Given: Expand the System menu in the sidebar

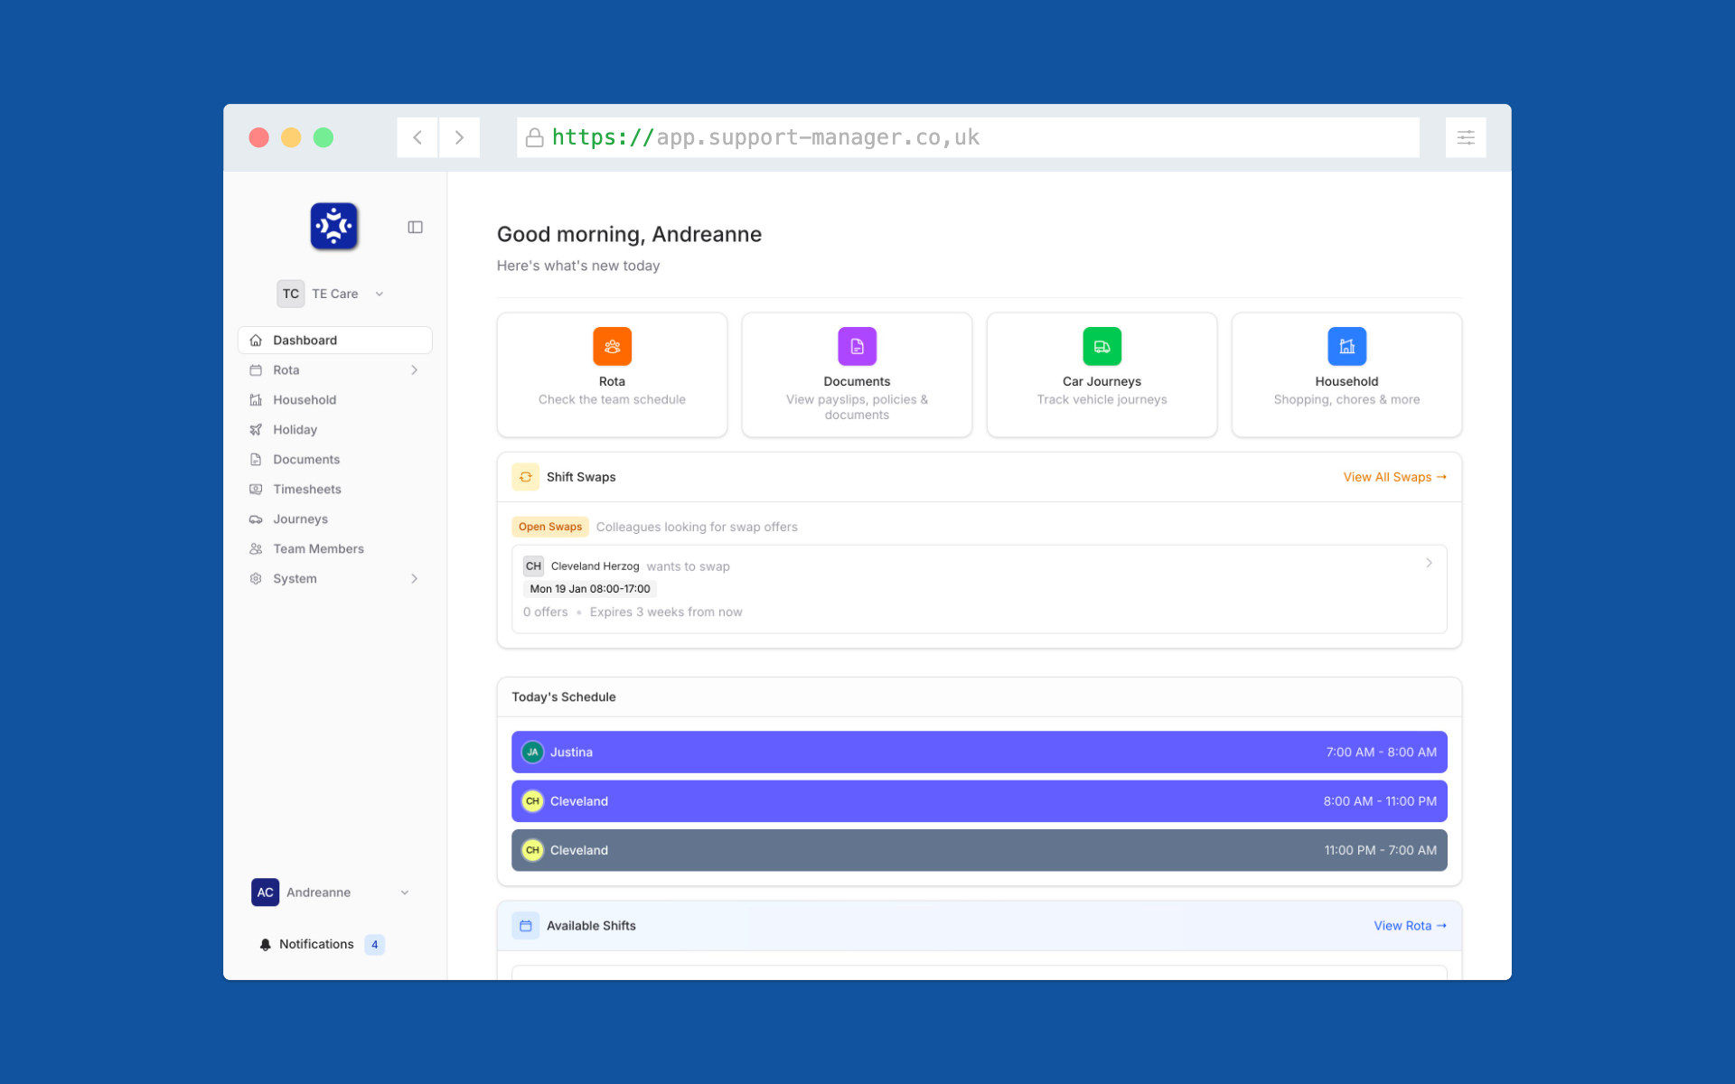Looking at the screenshot, I should pyautogui.click(x=413, y=578).
